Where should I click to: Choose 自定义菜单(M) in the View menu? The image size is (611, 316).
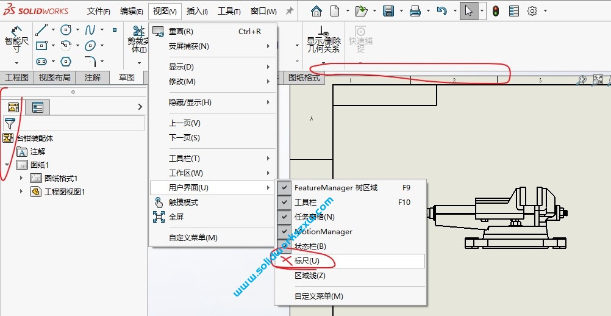pyautogui.click(x=193, y=238)
